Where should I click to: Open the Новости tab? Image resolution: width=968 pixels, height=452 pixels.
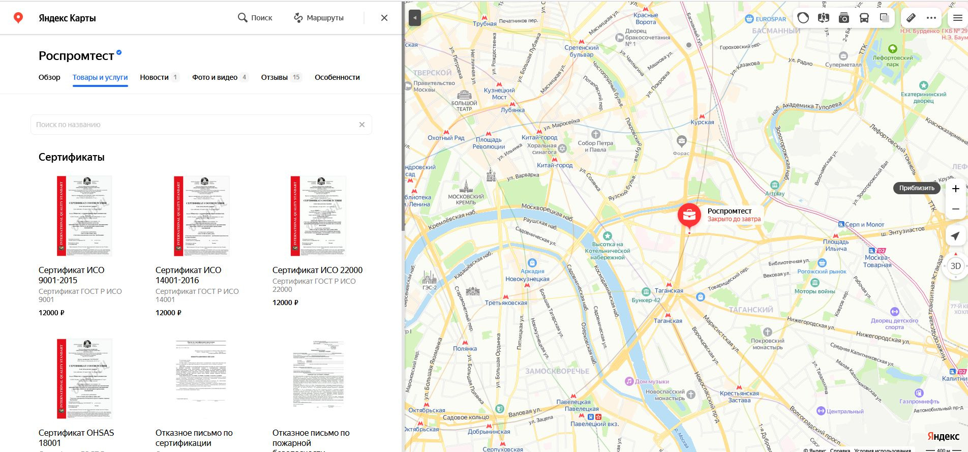tap(159, 77)
